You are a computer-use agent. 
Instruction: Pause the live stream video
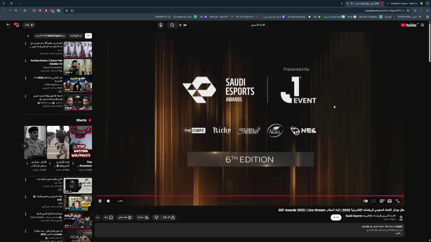(100, 201)
